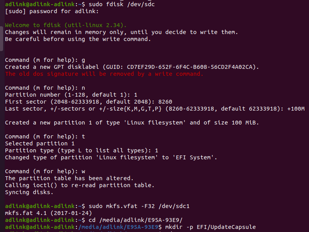Click the 'Be careful before using the write command' line
The height and width of the screenshot is (232, 309).
pyautogui.click(x=78, y=39)
